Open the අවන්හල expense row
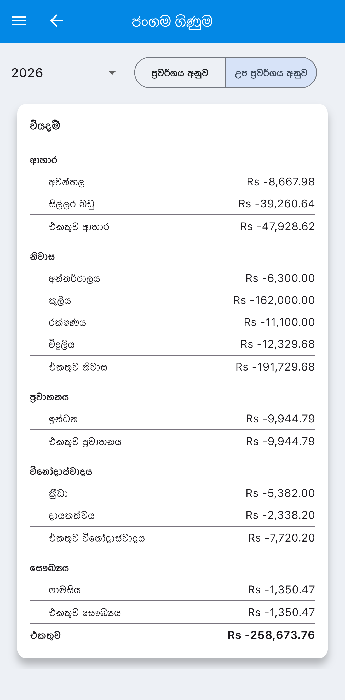The width and height of the screenshot is (345, 700). [x=172, y=182]
